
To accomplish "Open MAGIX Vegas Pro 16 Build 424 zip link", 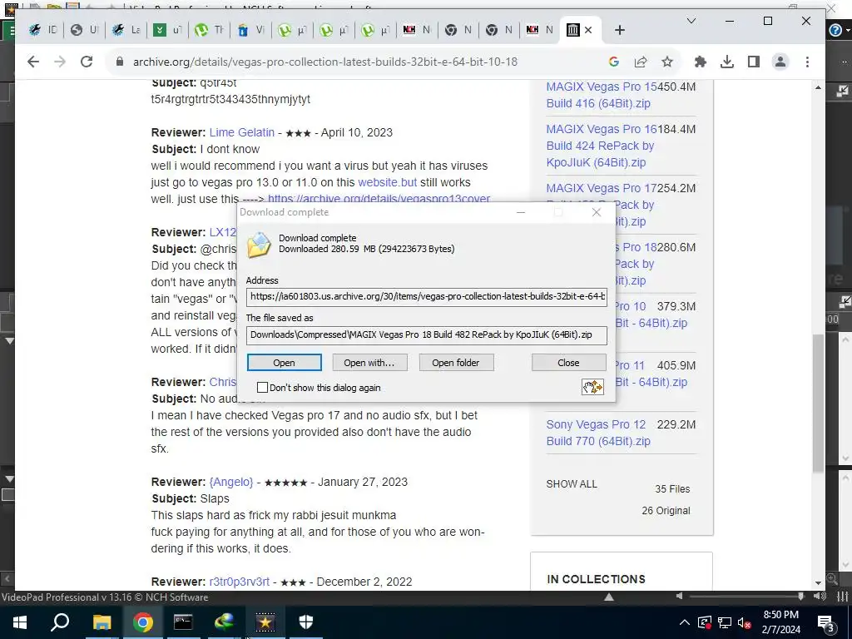I will [601, 146].
